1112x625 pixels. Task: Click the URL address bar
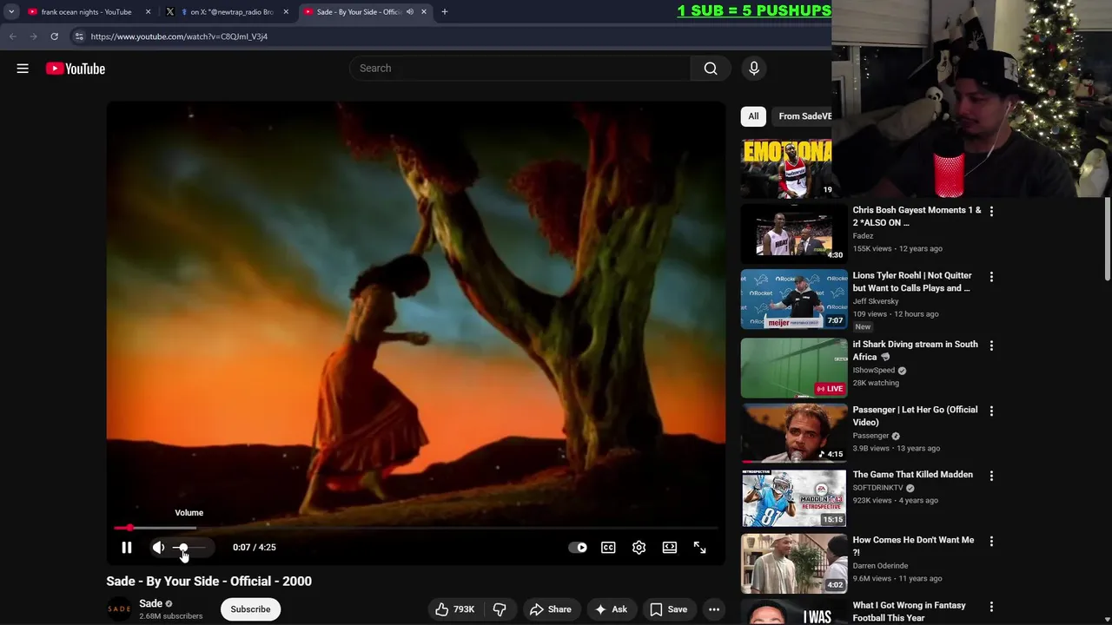click(x=452, y=36)
